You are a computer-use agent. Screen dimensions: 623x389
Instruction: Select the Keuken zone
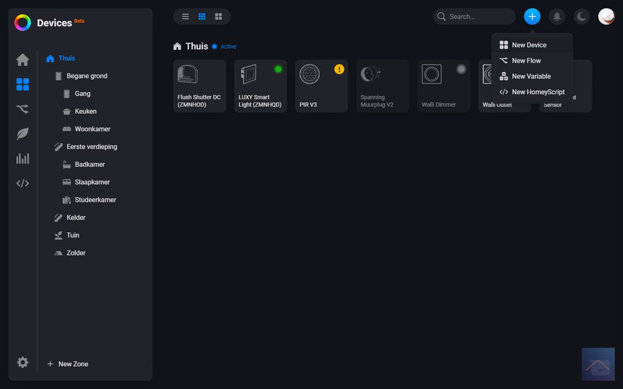[86, 111]
